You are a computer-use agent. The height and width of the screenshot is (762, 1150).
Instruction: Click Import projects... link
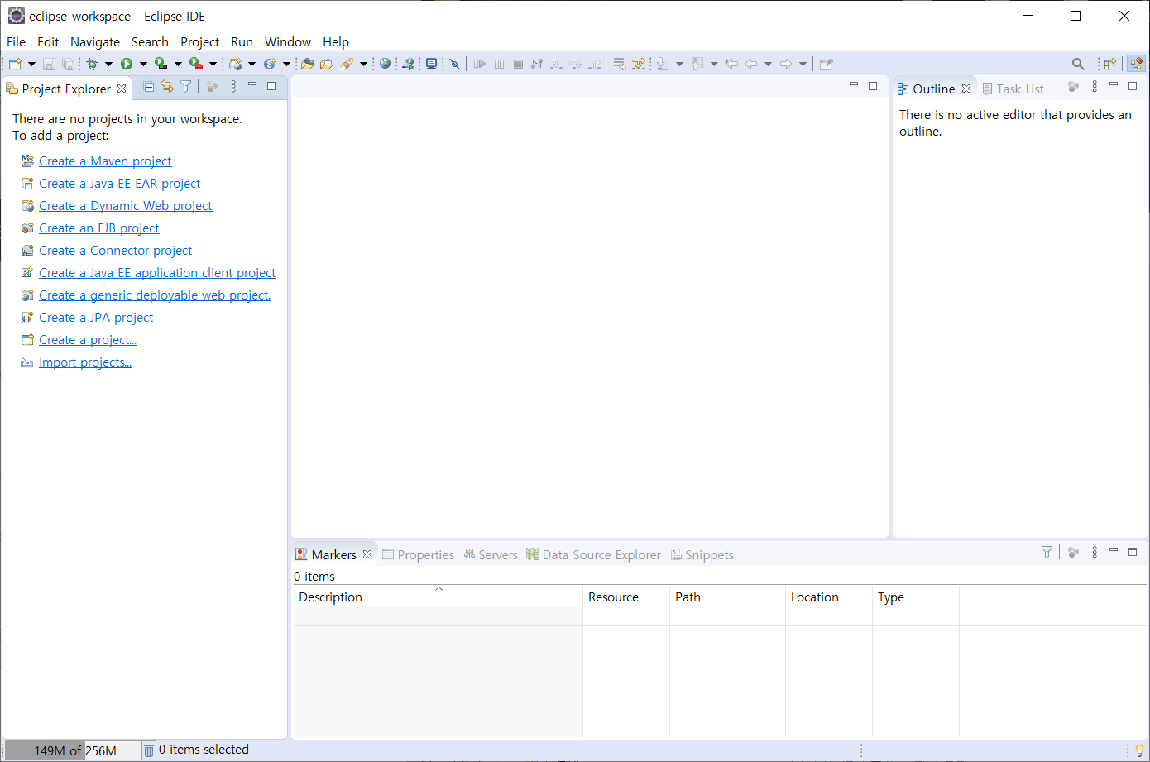click(85, 362)
